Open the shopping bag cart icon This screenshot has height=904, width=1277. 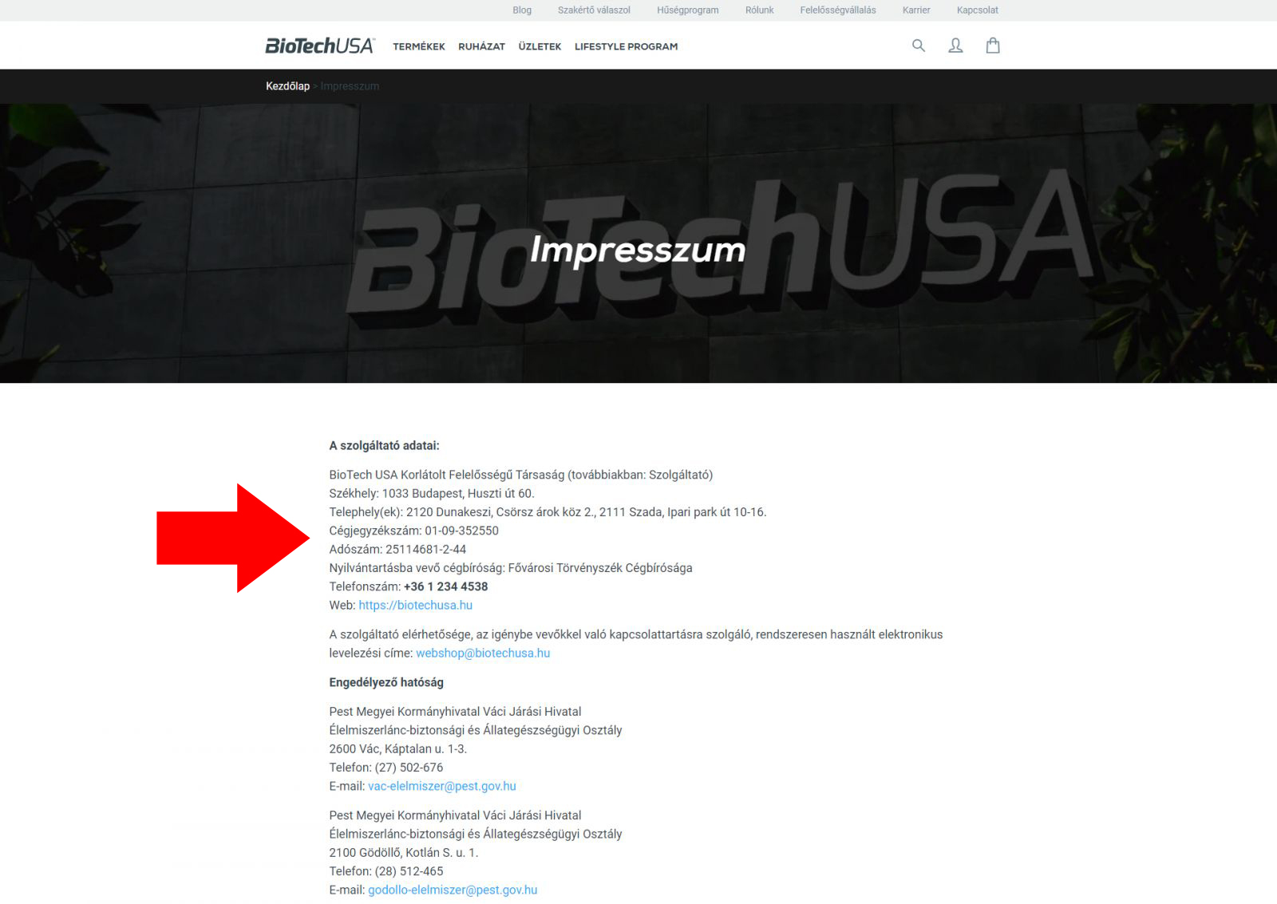(x=993, y=45)
